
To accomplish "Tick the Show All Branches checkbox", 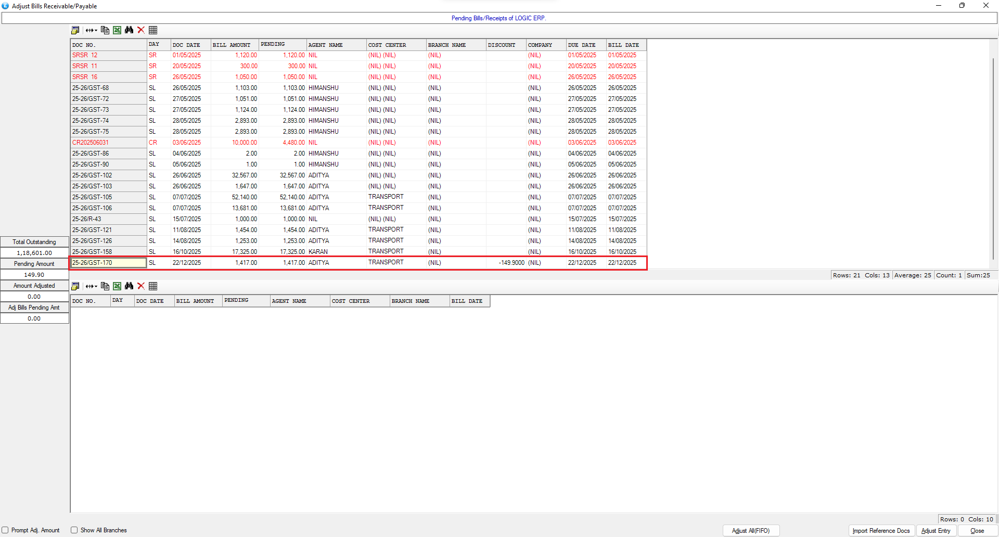I will (x=74, y=530).
